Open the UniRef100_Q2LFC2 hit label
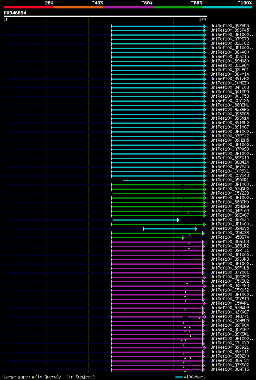 coord(230,43)
